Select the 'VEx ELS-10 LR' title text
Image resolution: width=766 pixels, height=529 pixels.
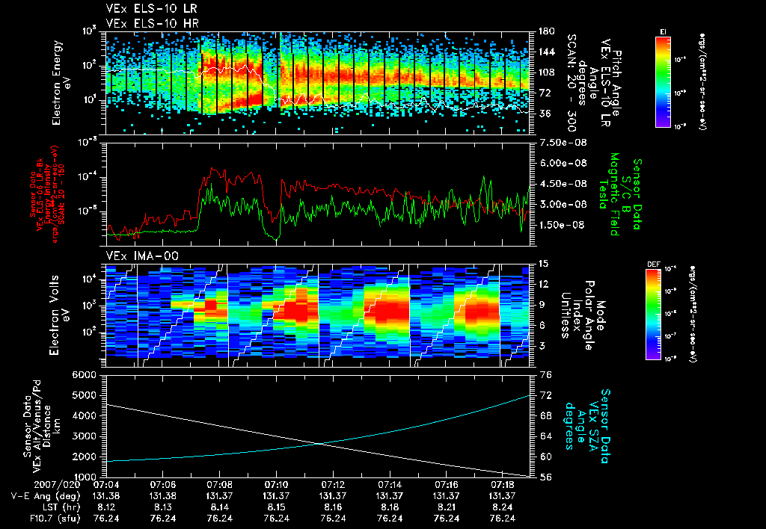(151, 9)
